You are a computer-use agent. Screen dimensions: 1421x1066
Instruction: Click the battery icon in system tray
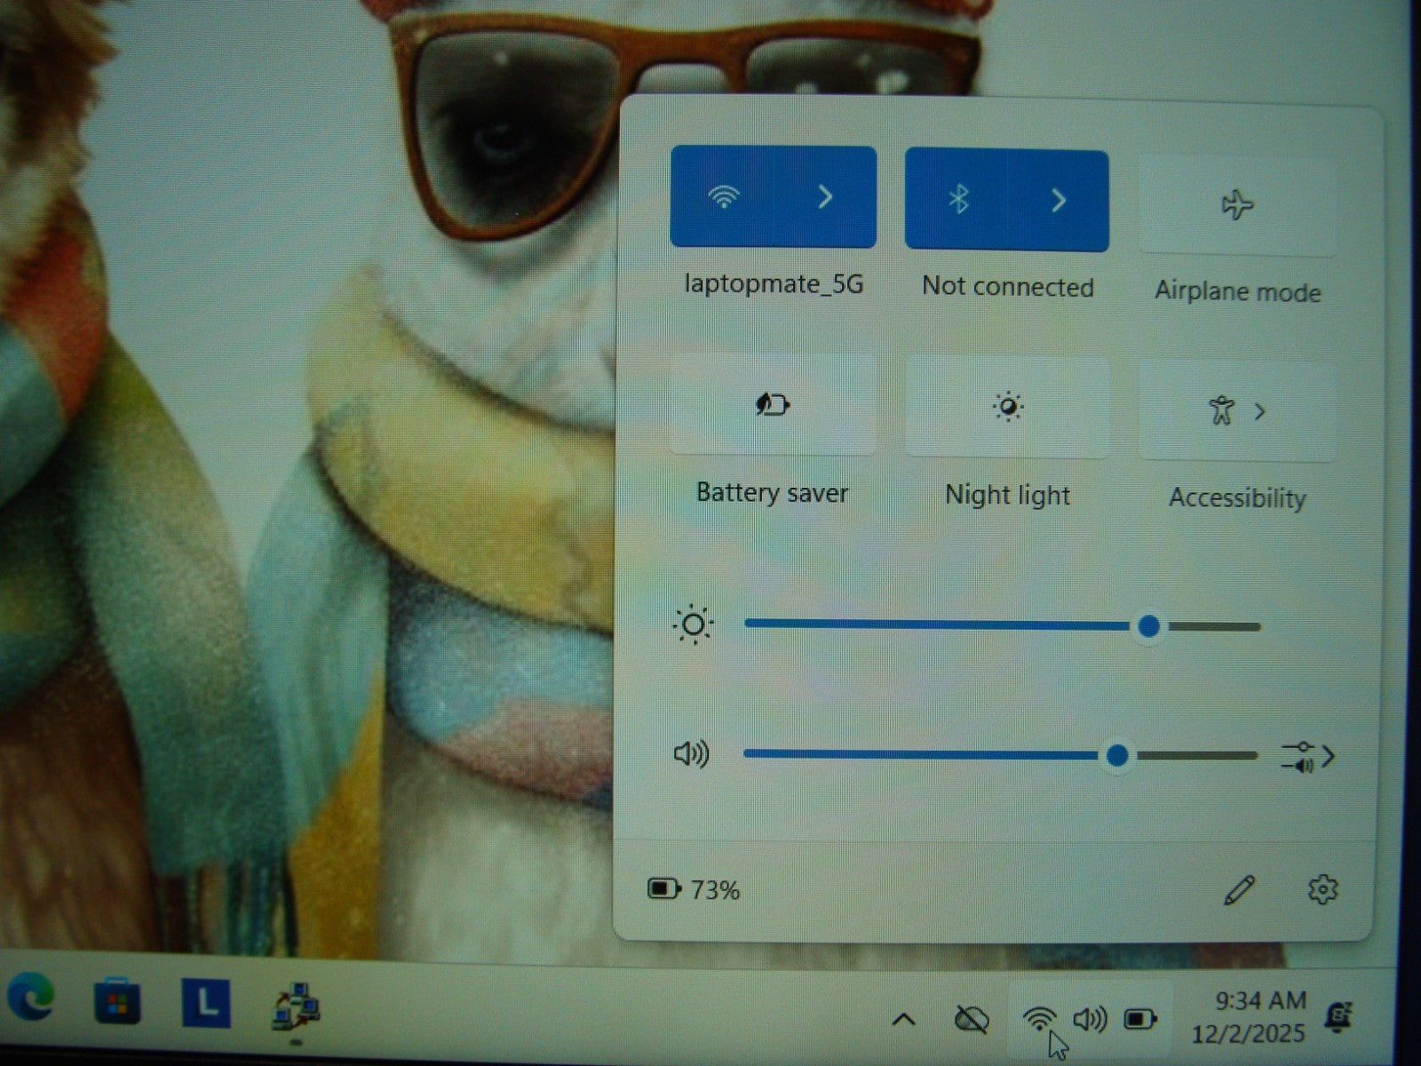click(x=1139, y=1019)
